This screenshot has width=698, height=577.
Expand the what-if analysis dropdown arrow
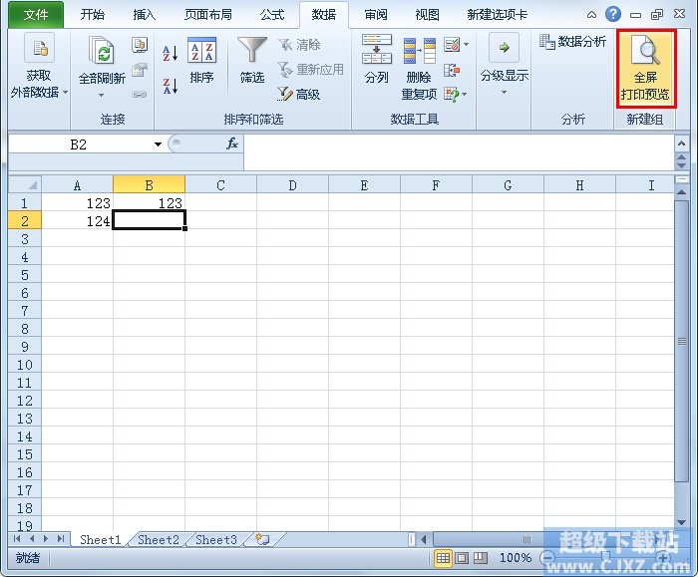pos(465,95)
